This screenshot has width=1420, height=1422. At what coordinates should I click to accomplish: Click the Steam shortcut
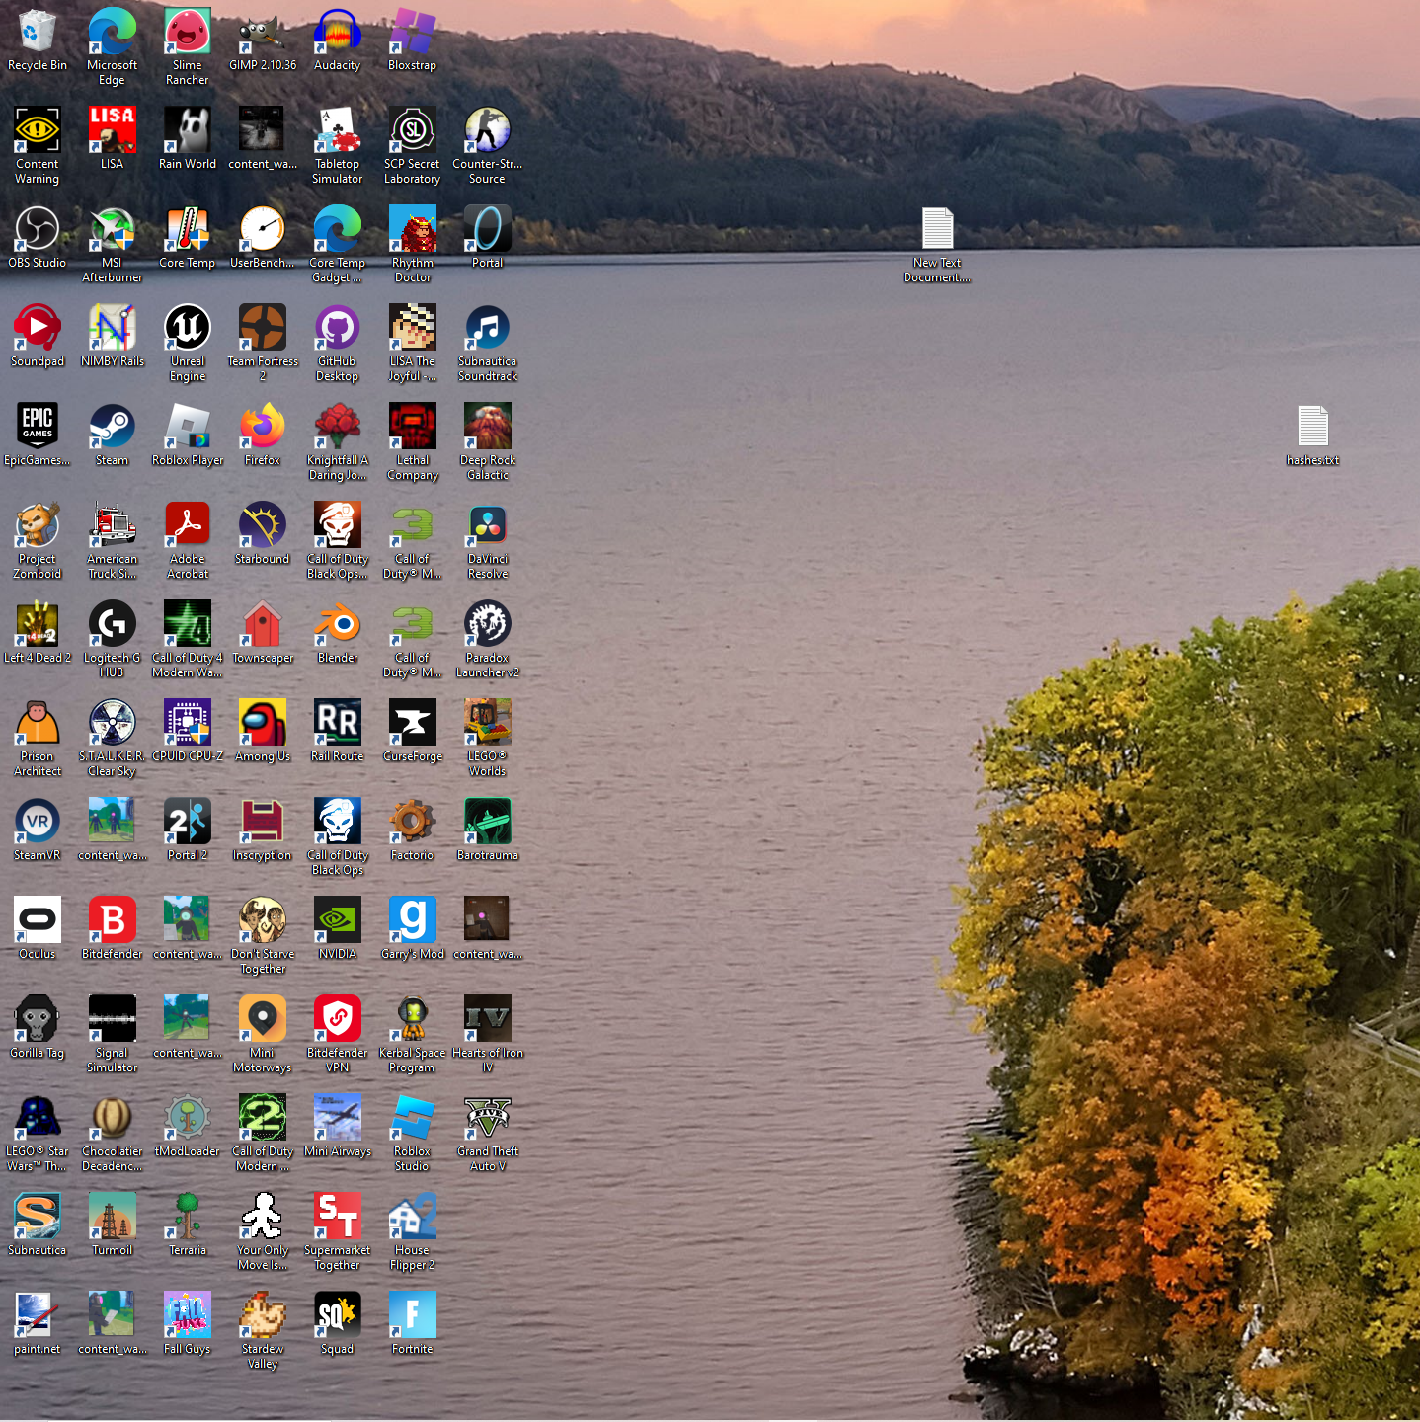tap(113, 427)
